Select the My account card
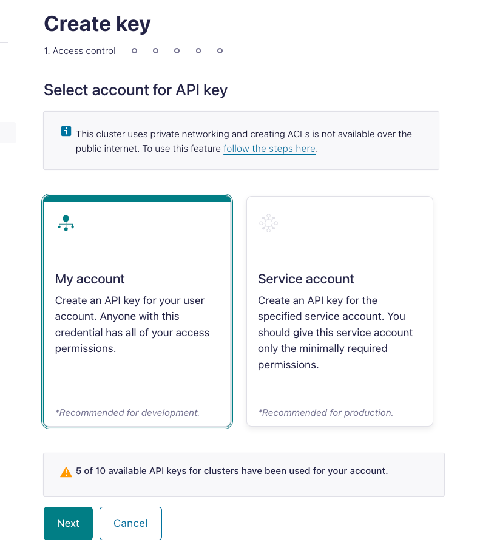 pos(137,311)
